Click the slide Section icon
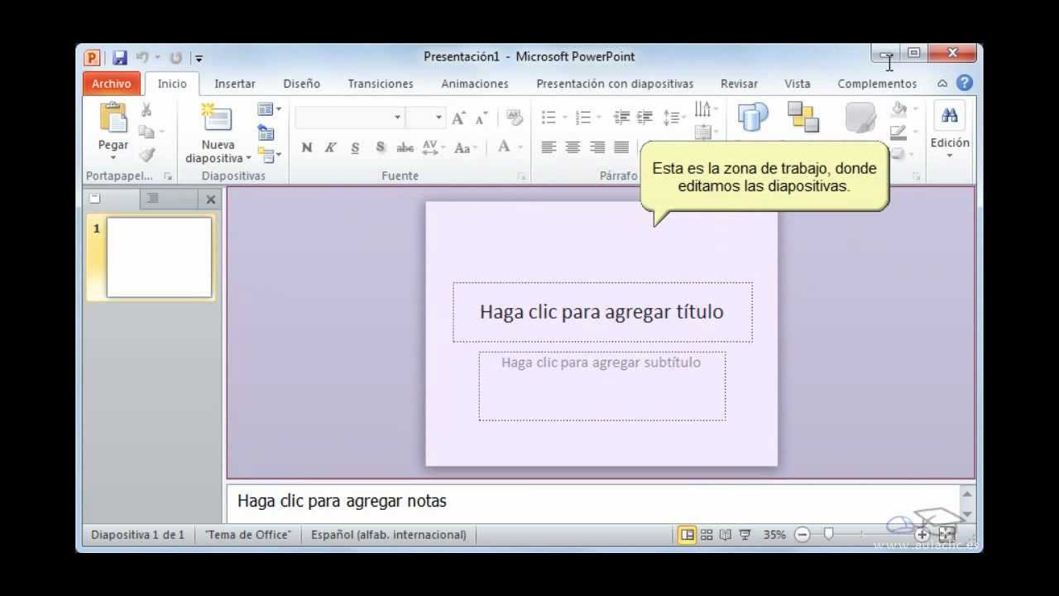1059x596 pixels. 266,154
